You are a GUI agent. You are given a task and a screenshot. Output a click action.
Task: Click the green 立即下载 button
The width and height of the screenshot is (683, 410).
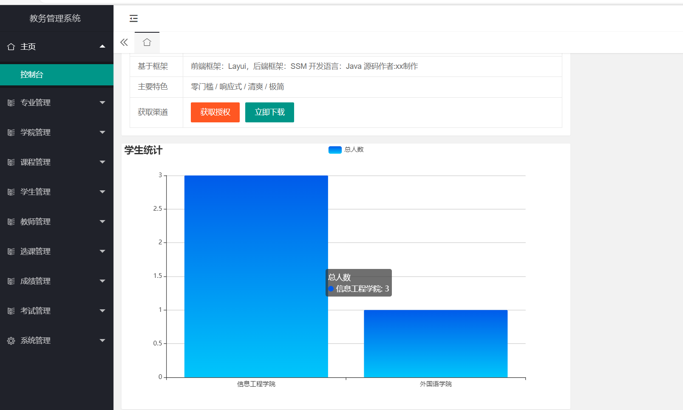click(269, 112)
